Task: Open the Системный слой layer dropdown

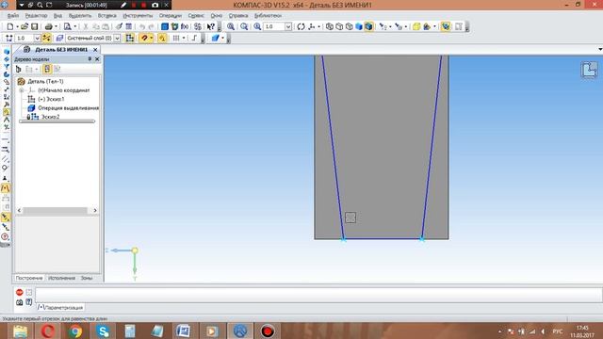Action: (x=117, y=38)
